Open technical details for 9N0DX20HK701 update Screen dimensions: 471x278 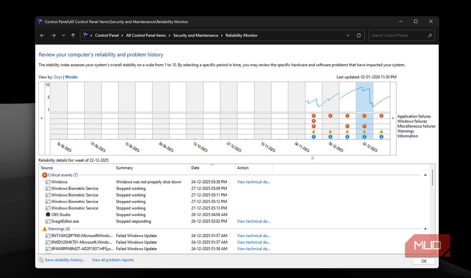point(254,242)
